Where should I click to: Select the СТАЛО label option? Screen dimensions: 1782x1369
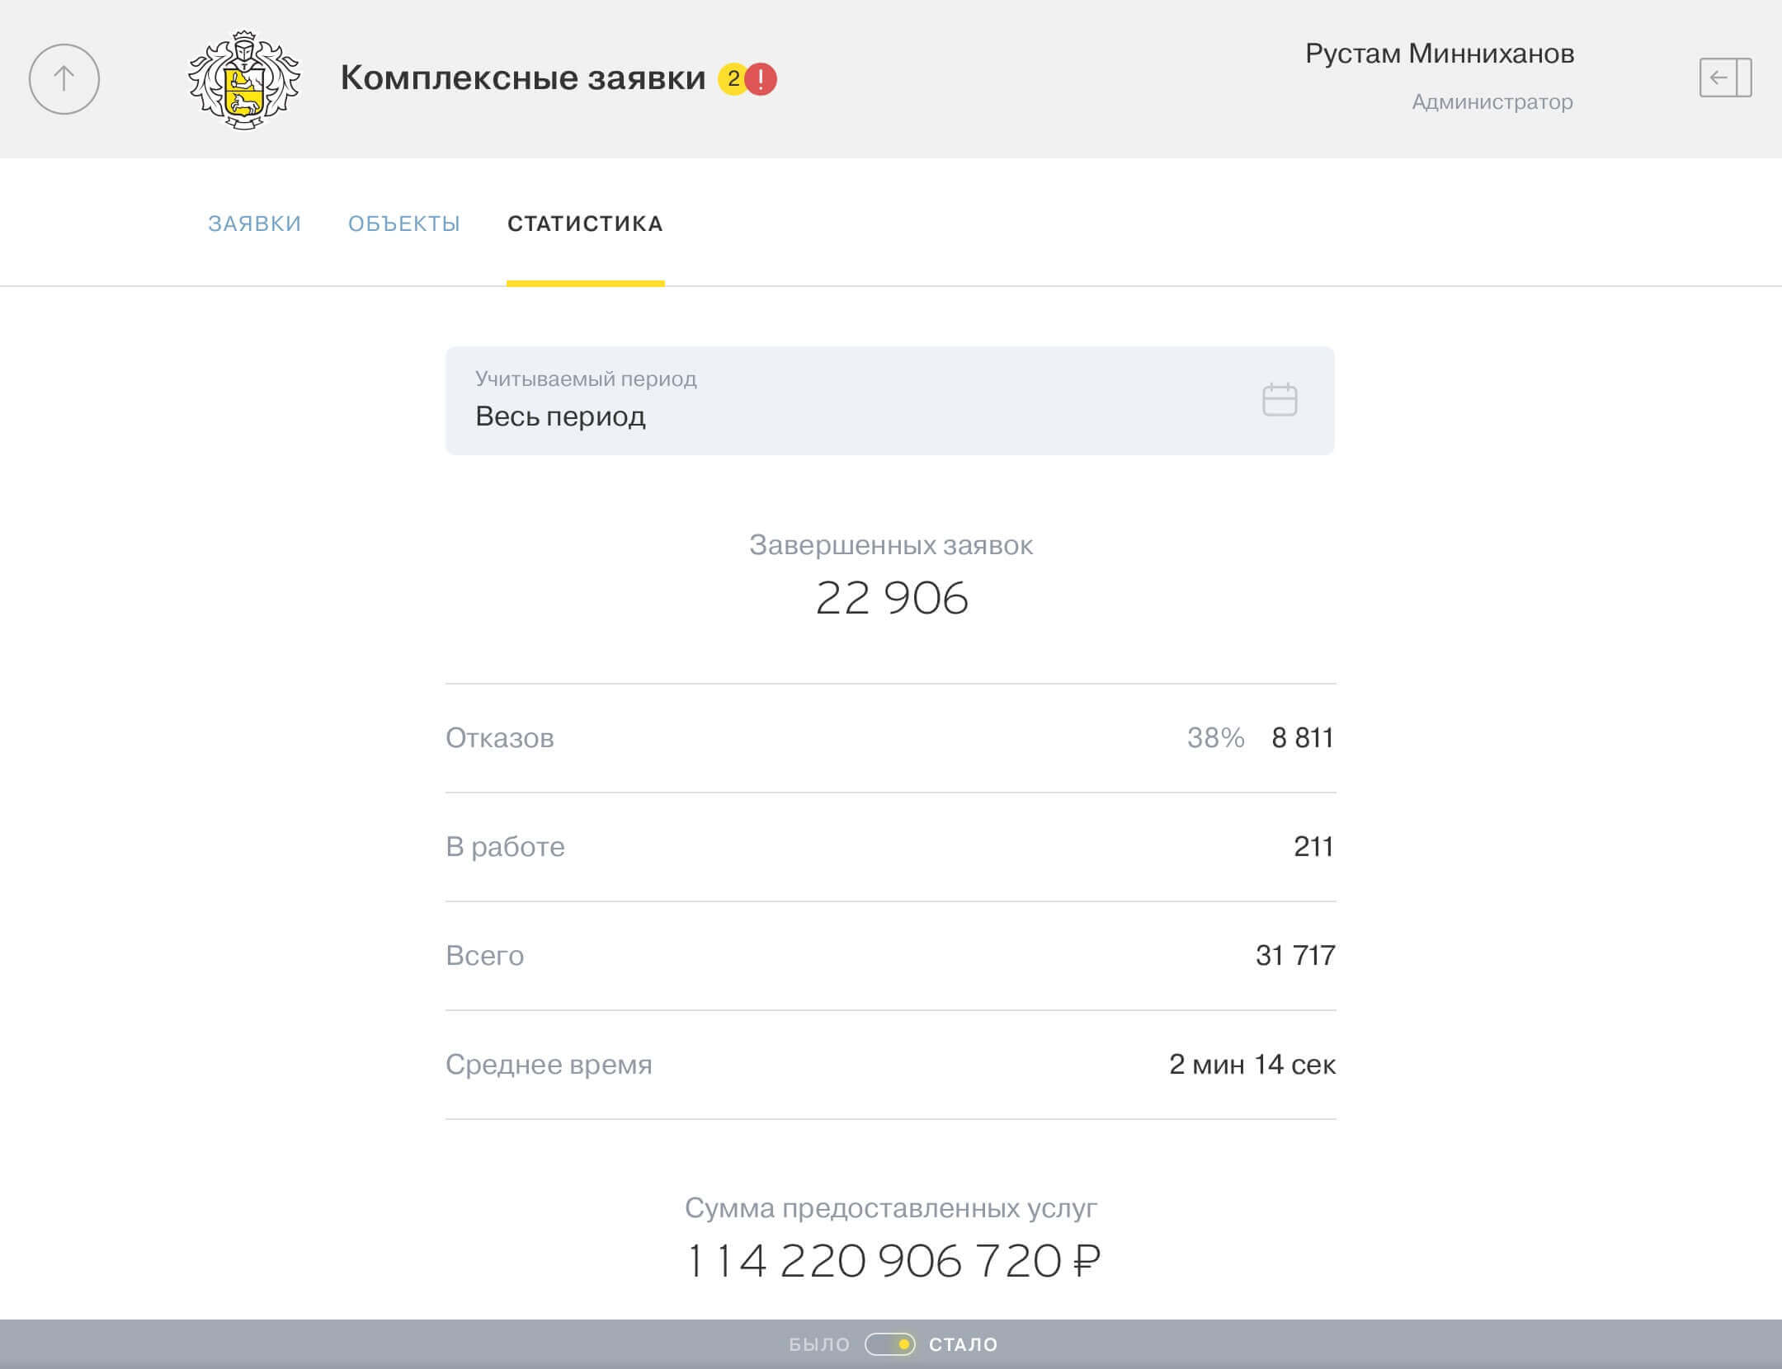coord(963,1344)
